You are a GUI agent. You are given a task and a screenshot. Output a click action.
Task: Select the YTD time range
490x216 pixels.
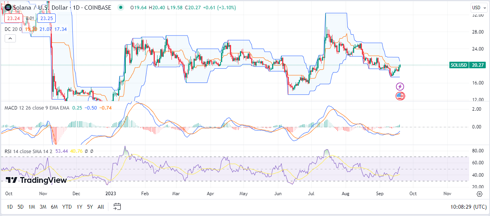pos(67,207)
